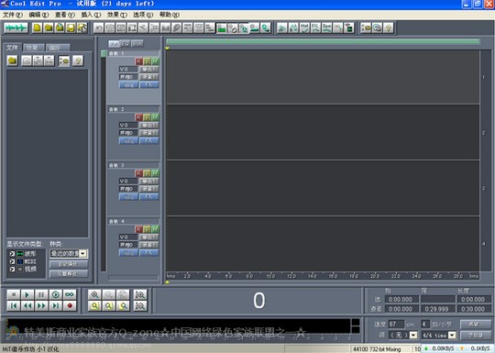Click the help question-mark icon in main toolbar
This screenshot has width=495, height=353.
coord(389,28)
